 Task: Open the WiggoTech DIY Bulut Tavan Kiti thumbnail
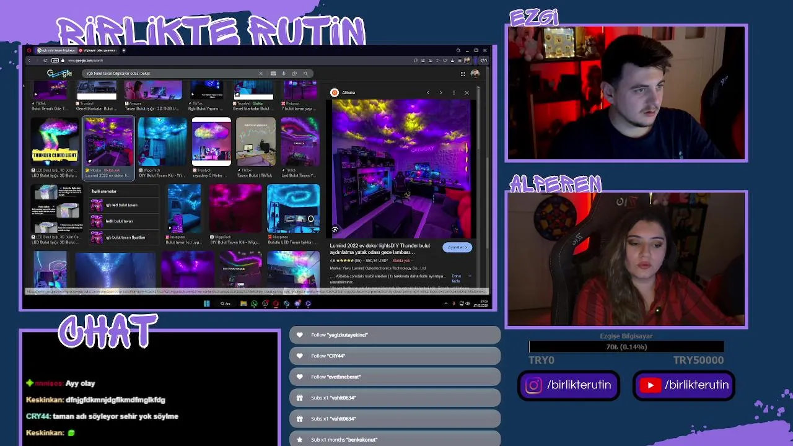(x=162, y=142)
